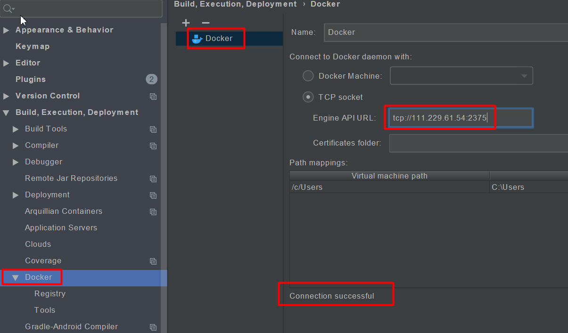Expand the Version Control section arrow
The width and height of the screenshot is (568, 333).
[x=6, y=96]
